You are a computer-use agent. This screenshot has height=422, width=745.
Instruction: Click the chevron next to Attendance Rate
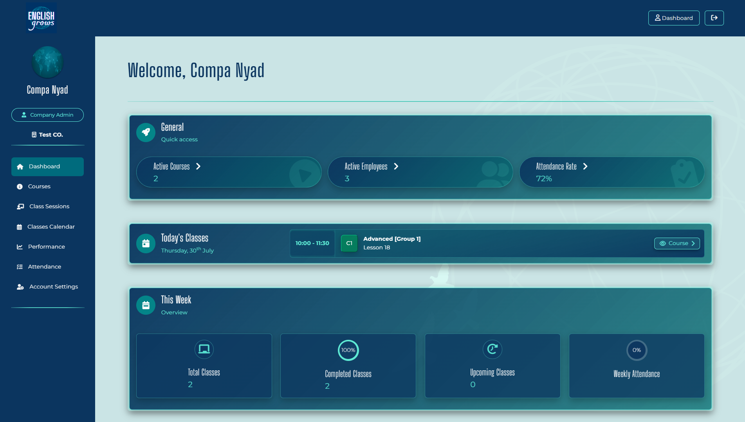pyautogui.click(x=585, y=166)
